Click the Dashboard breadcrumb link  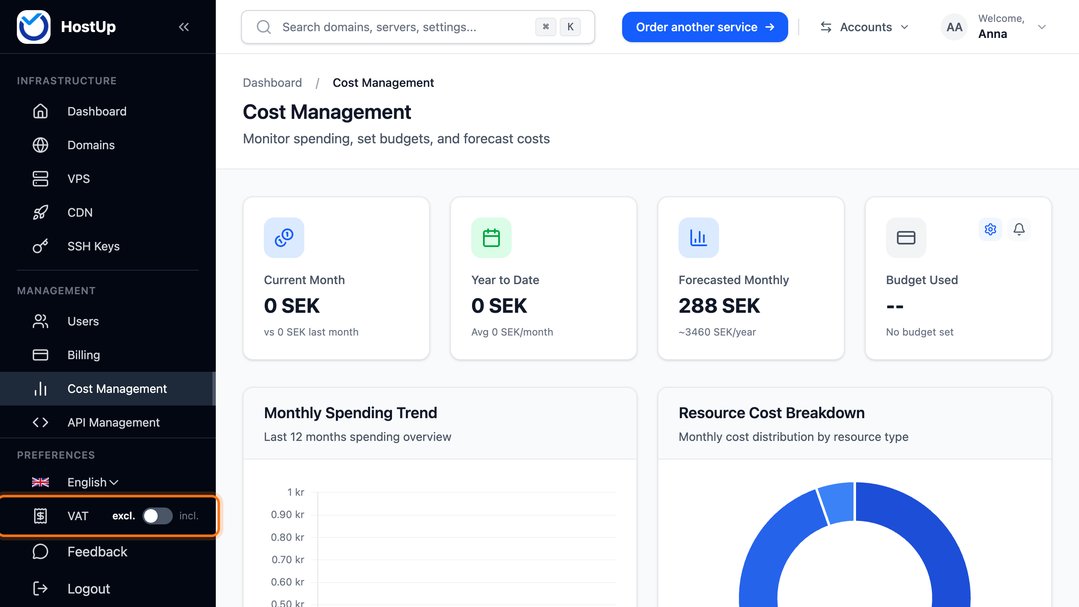pos(272,83)
